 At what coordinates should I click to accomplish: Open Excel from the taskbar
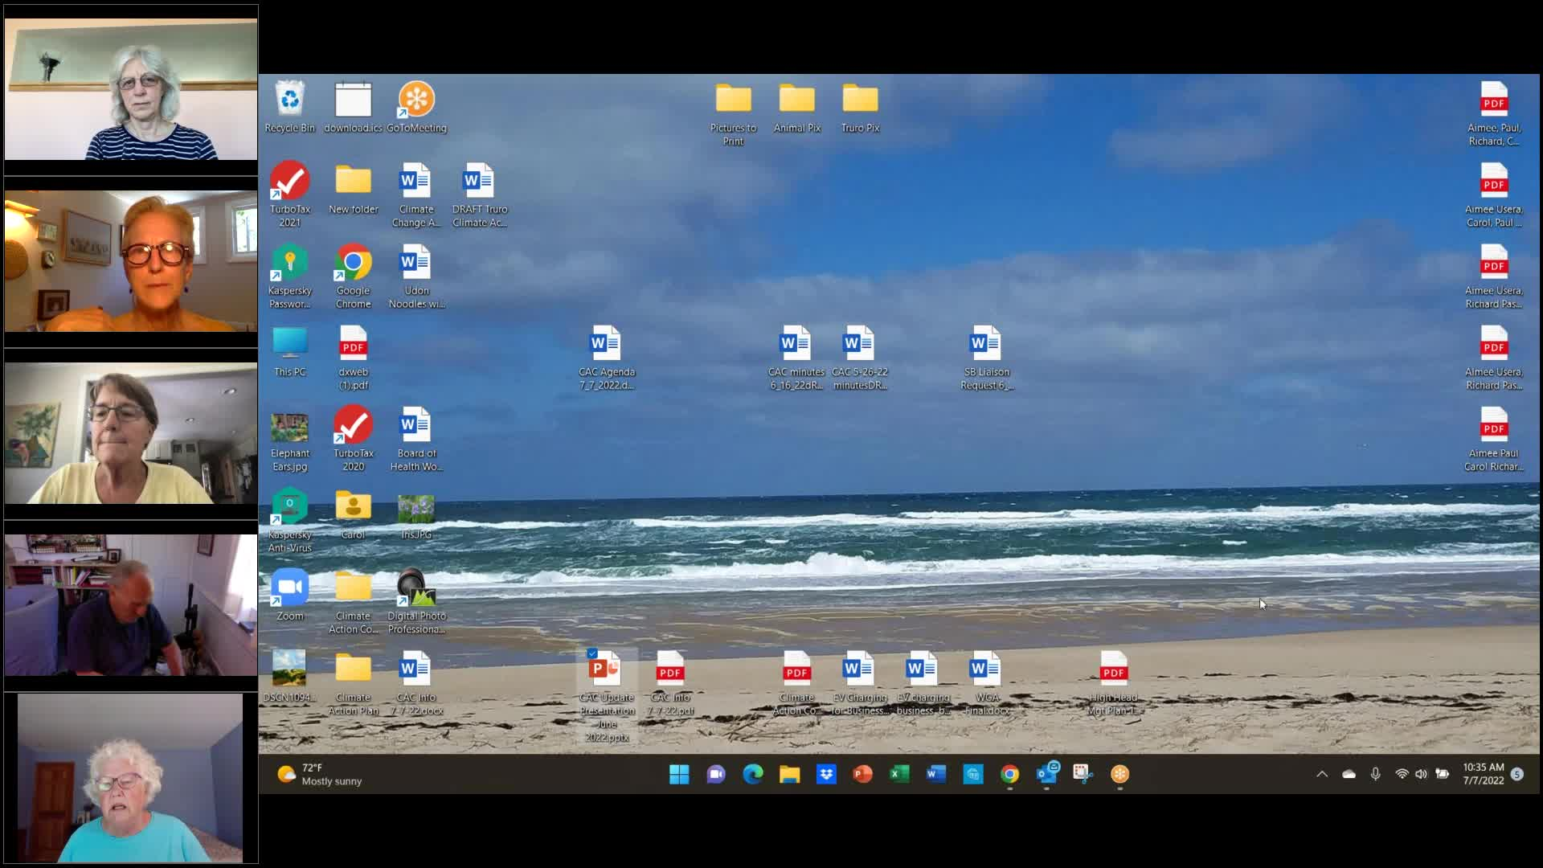(899, 774)
